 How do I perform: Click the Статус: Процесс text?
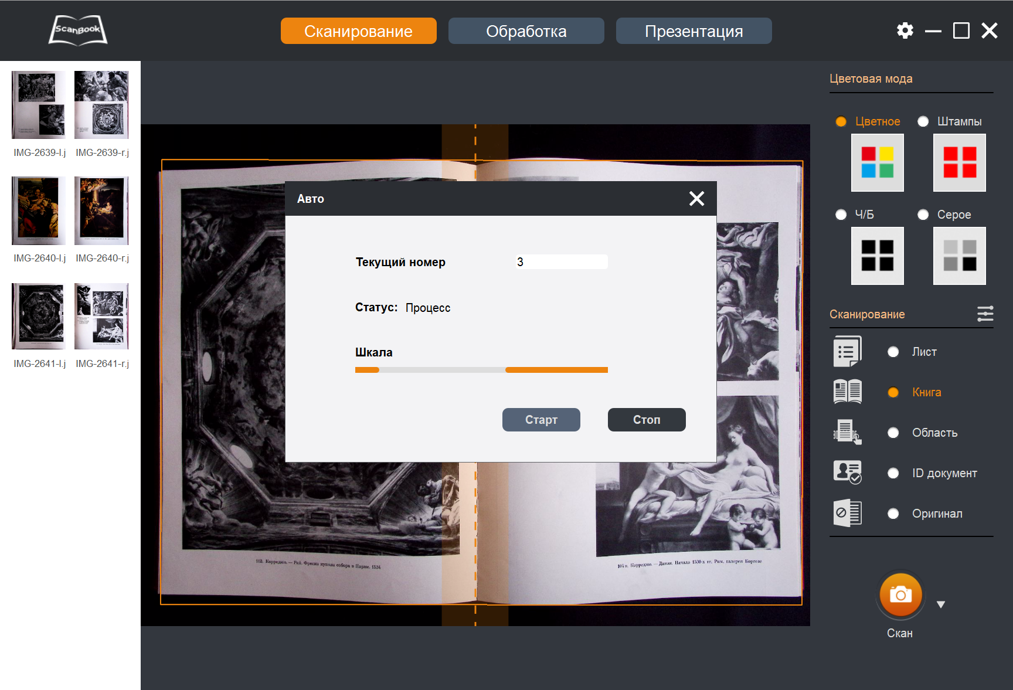tap(403, 307)
